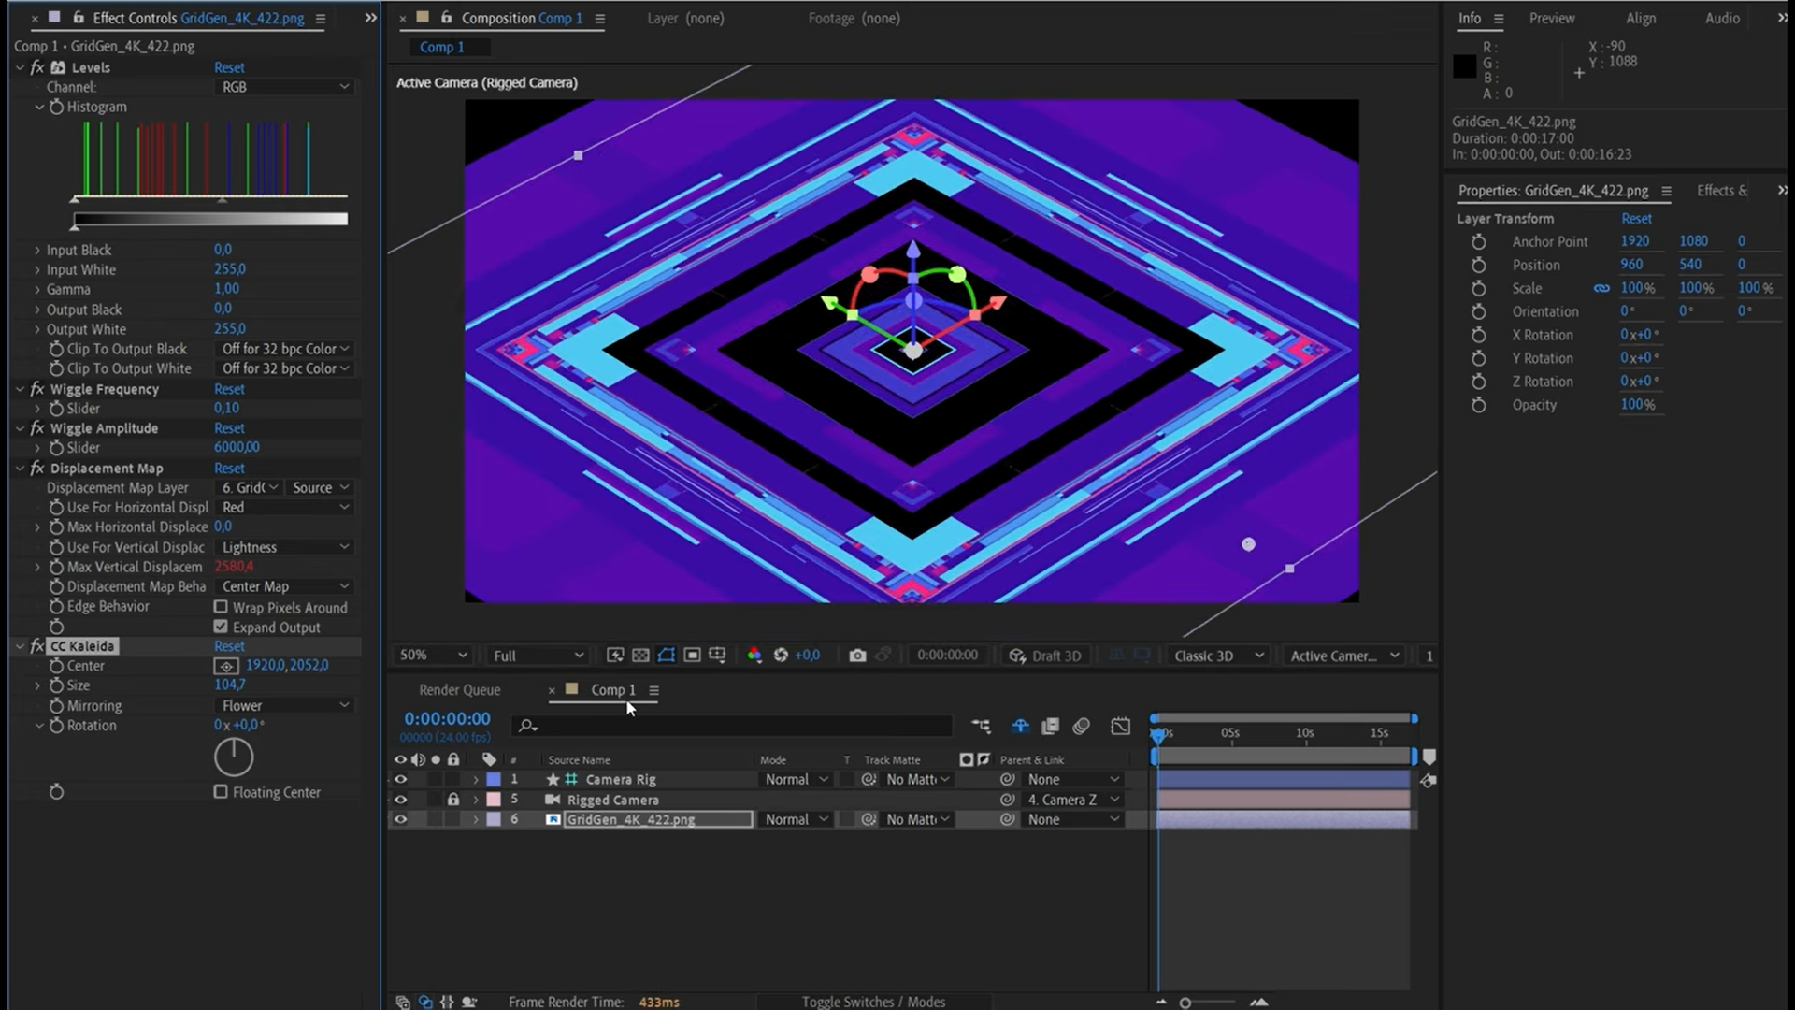
Task: Collapse the Levels effect group
Action: (x=20, y=67)
